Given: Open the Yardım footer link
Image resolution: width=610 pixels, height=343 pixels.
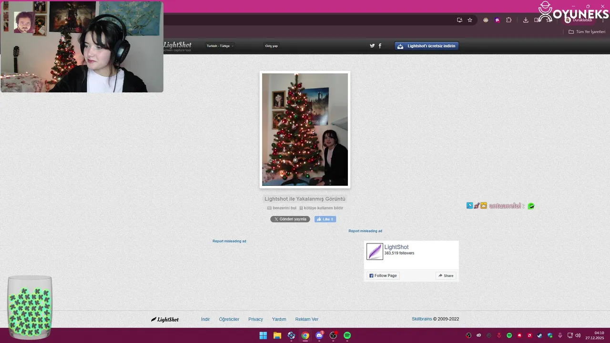Looking at the screenshot, I should pyautogui.click(x=279, y=319).
